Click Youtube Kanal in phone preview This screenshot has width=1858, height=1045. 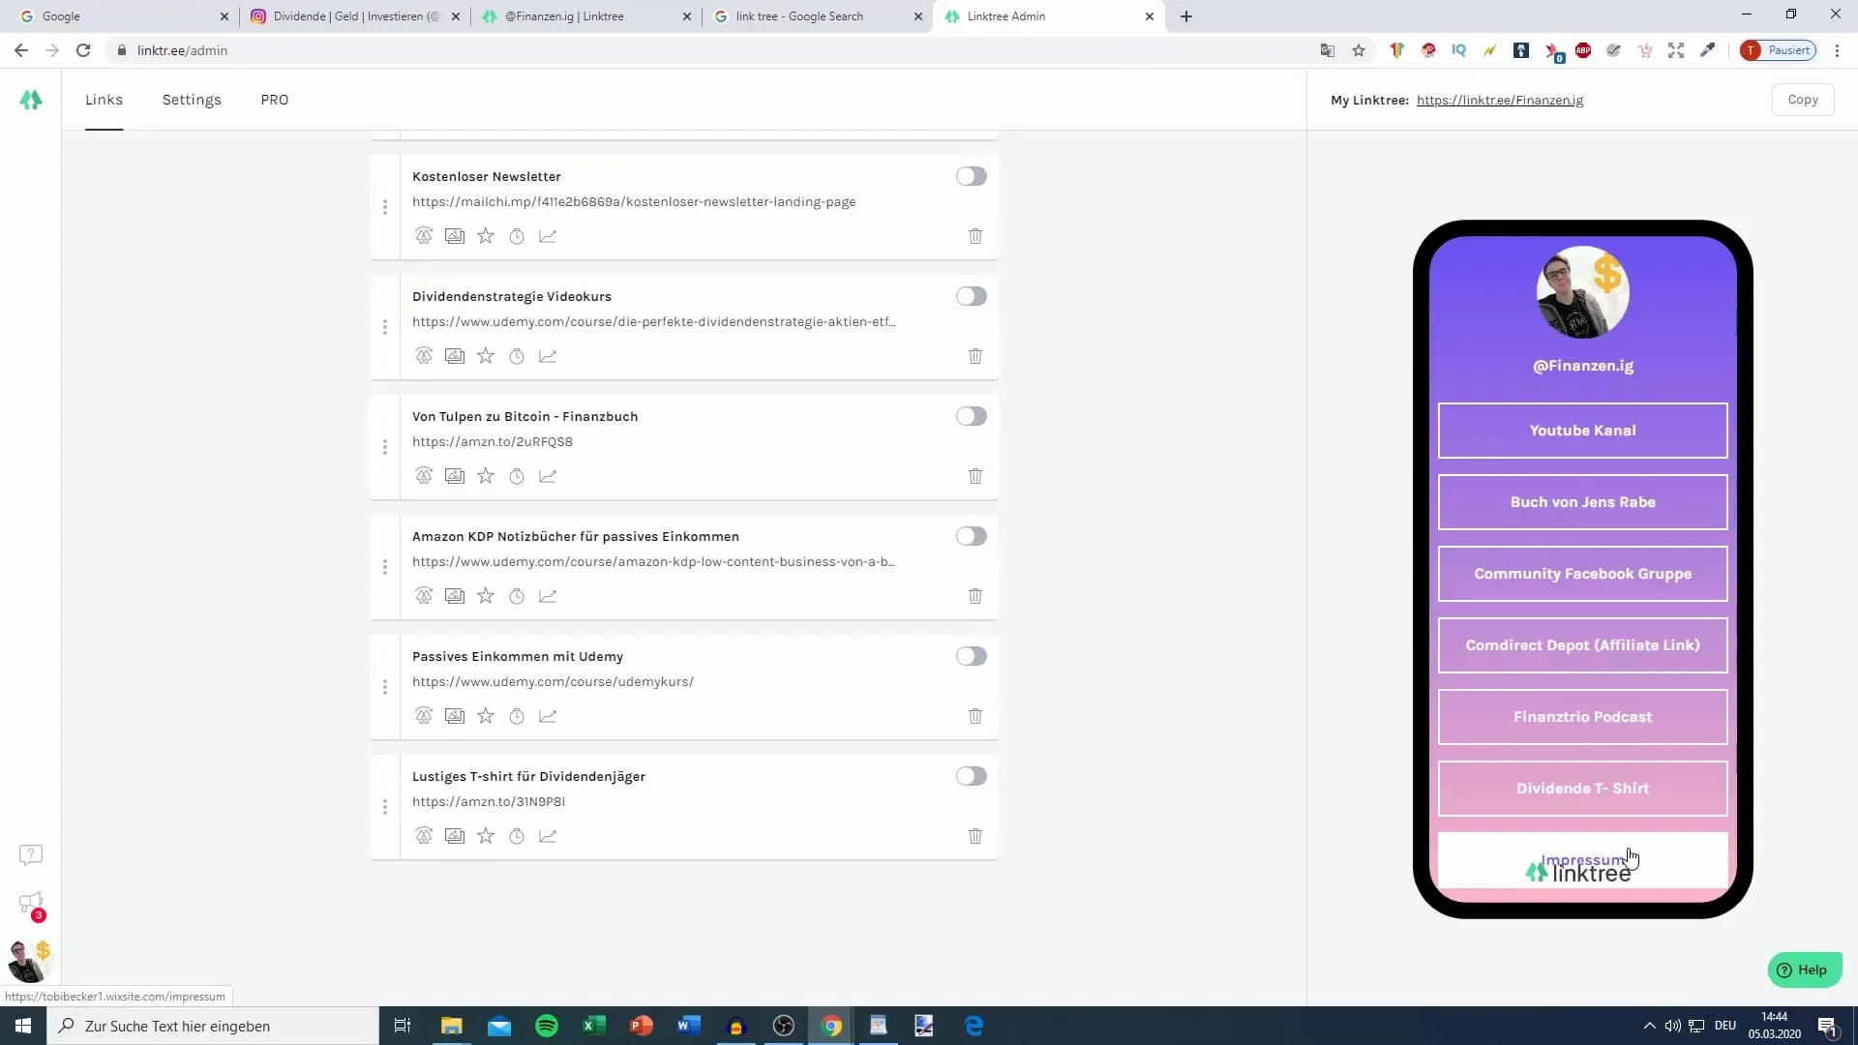point(1582,431)
